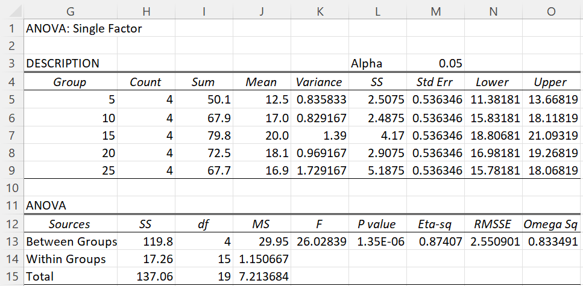Image resolution: width=583 pixels, height=286 pixels.
Task: Click the Upper value 21.09319 cell
Action: click(x=552, y=135)
